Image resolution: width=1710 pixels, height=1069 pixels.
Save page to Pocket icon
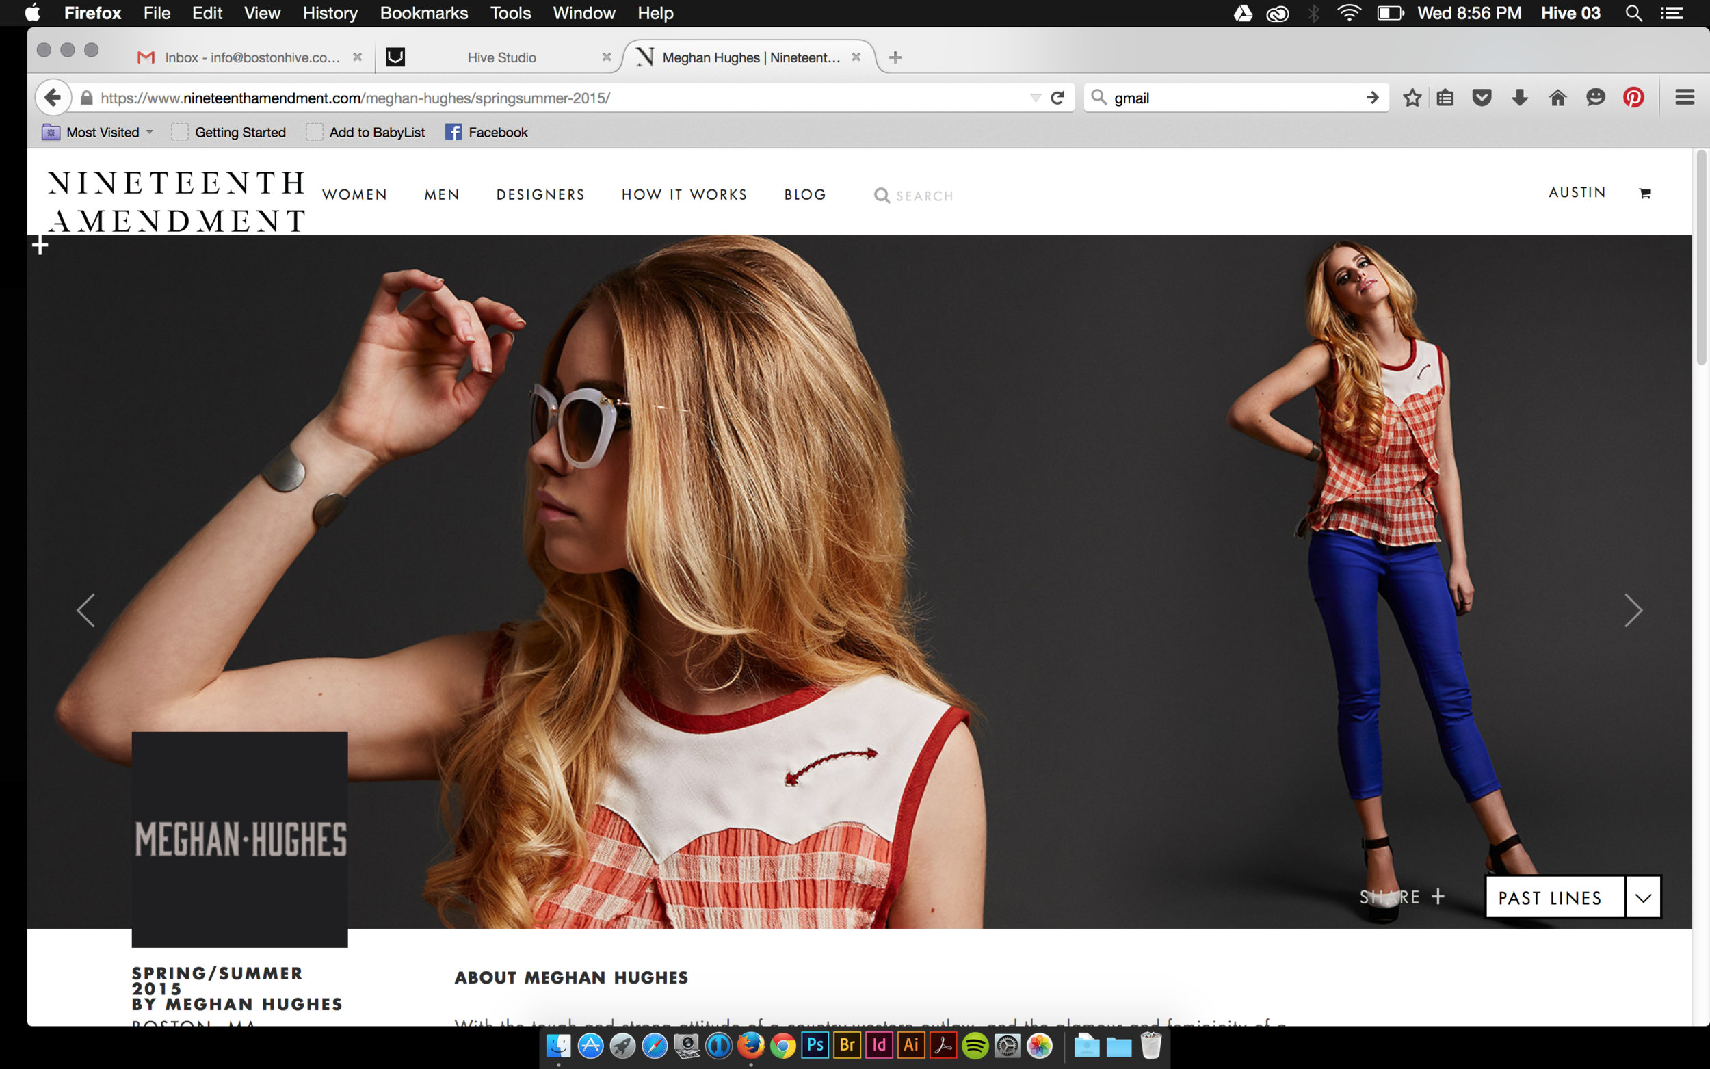point(1482,98)
